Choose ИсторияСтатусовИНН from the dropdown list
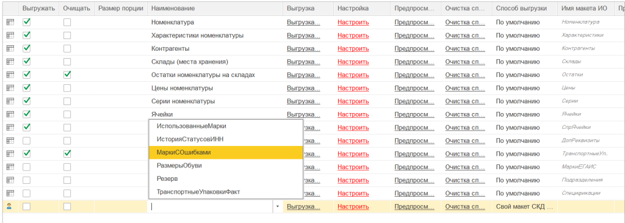 [x=226, y=139]
